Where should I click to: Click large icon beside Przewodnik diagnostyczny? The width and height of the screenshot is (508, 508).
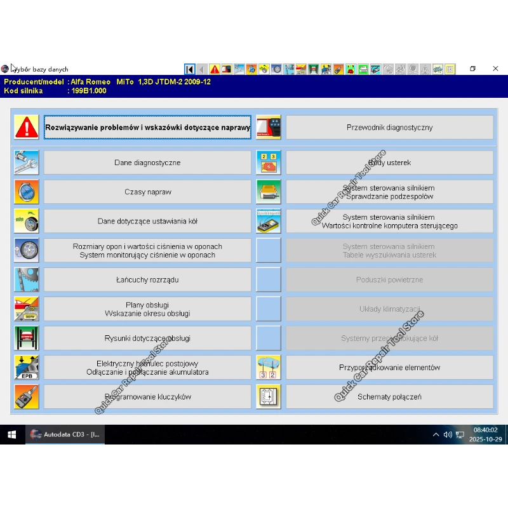pos(269,127)
